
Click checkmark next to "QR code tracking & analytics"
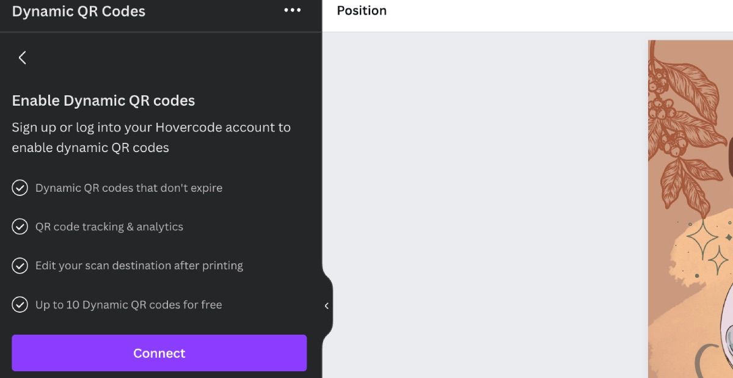[x=20, y=227]
